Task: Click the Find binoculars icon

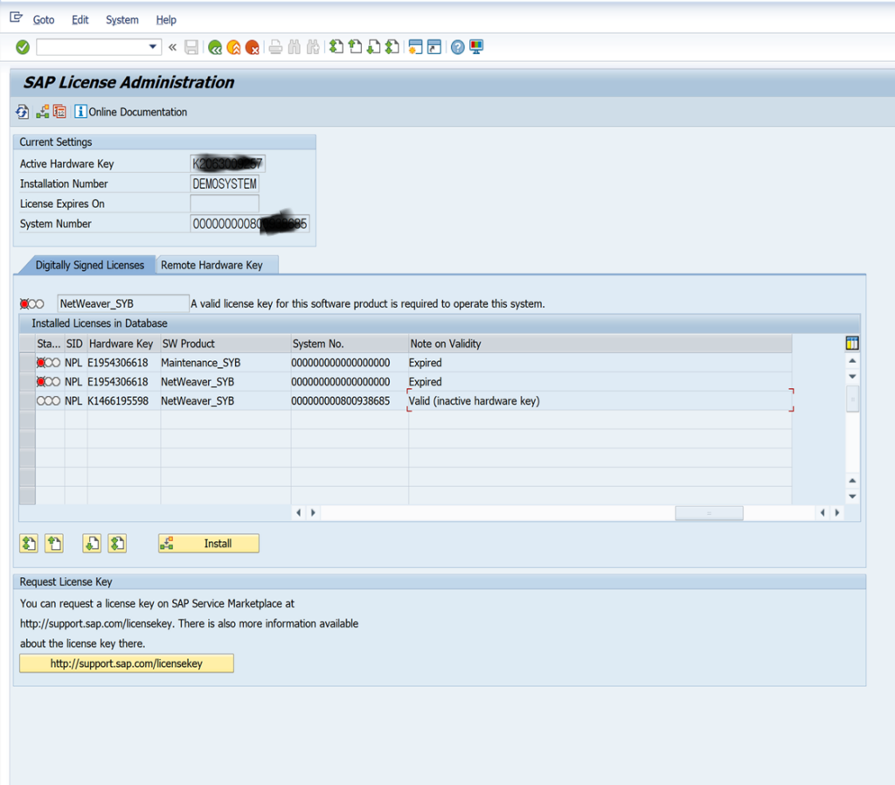Action: 294,47
